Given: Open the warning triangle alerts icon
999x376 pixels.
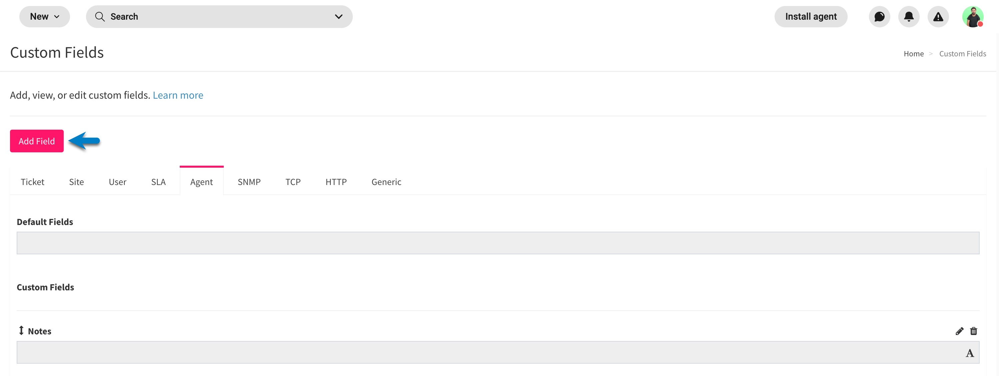Looking at the screenshot, I should click(x=938, y=17).
